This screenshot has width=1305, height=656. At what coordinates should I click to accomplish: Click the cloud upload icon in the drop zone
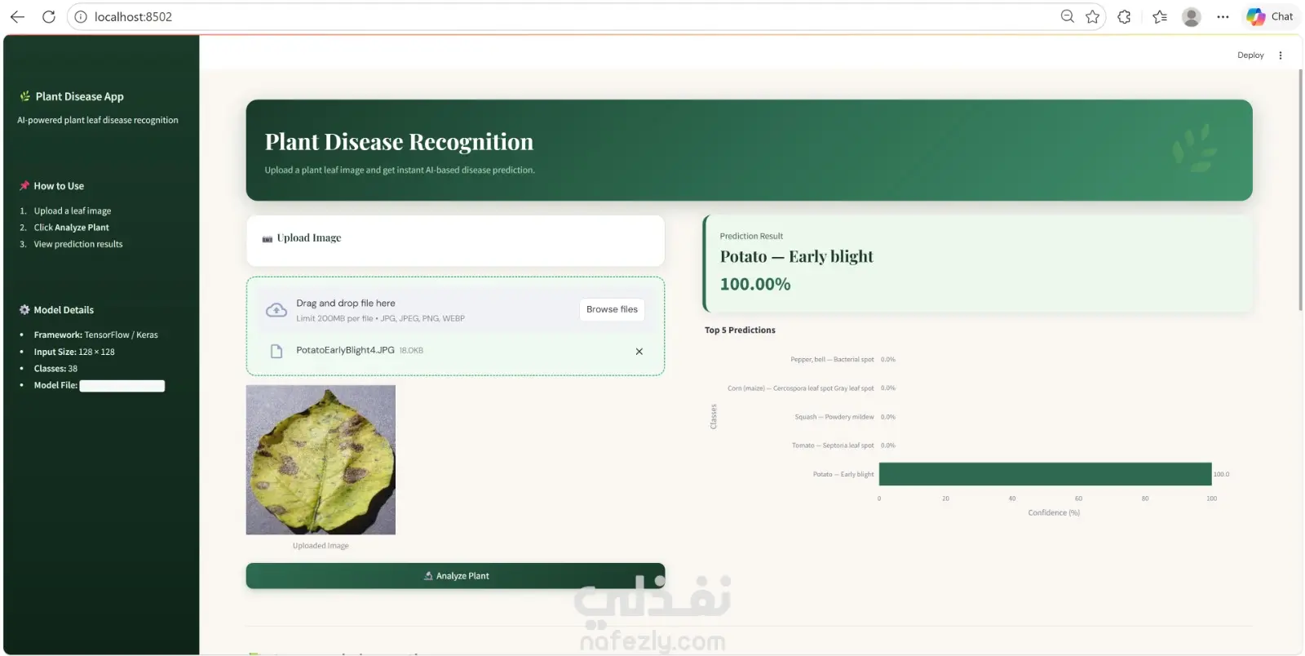[276, 310]
